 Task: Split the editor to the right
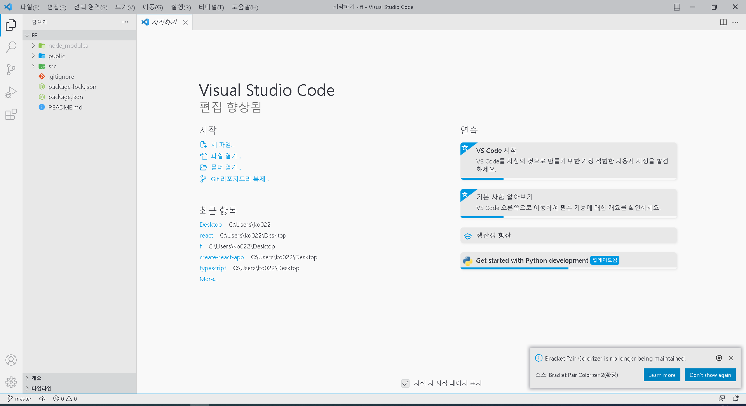(x=723, y=22)
